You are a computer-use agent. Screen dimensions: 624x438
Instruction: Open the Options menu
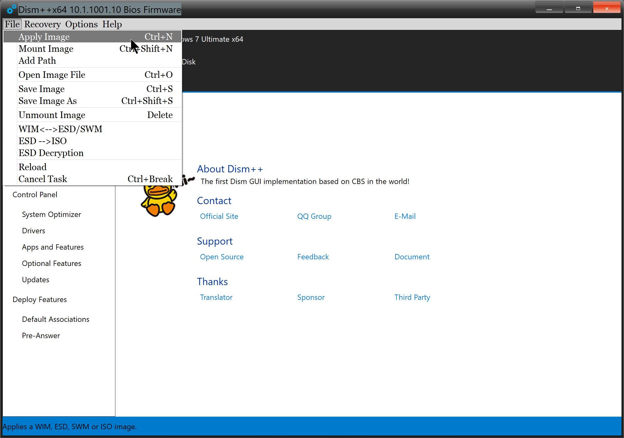[81, 24]
